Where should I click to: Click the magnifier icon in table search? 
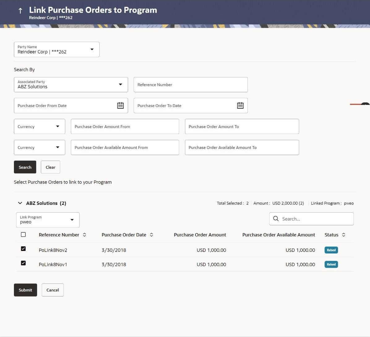pos(276,218)
